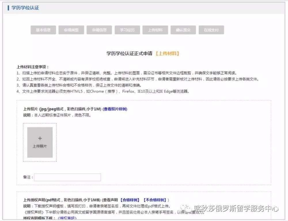
Task: Download the 《授权声明》 template link
Action: (67, 218)
